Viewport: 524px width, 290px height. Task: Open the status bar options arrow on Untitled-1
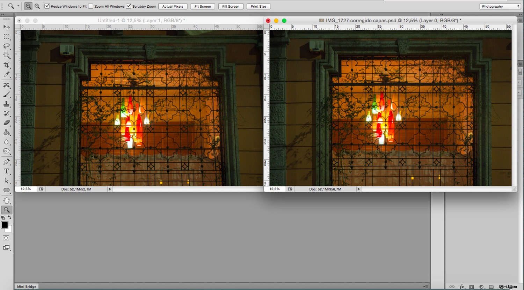tap(110, 189)
